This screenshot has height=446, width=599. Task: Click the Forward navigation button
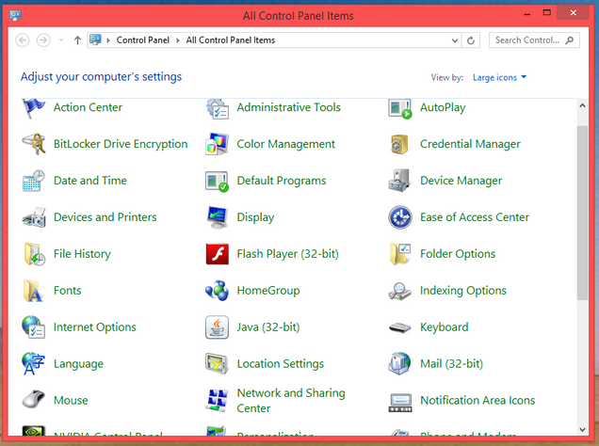click(43, 40)
